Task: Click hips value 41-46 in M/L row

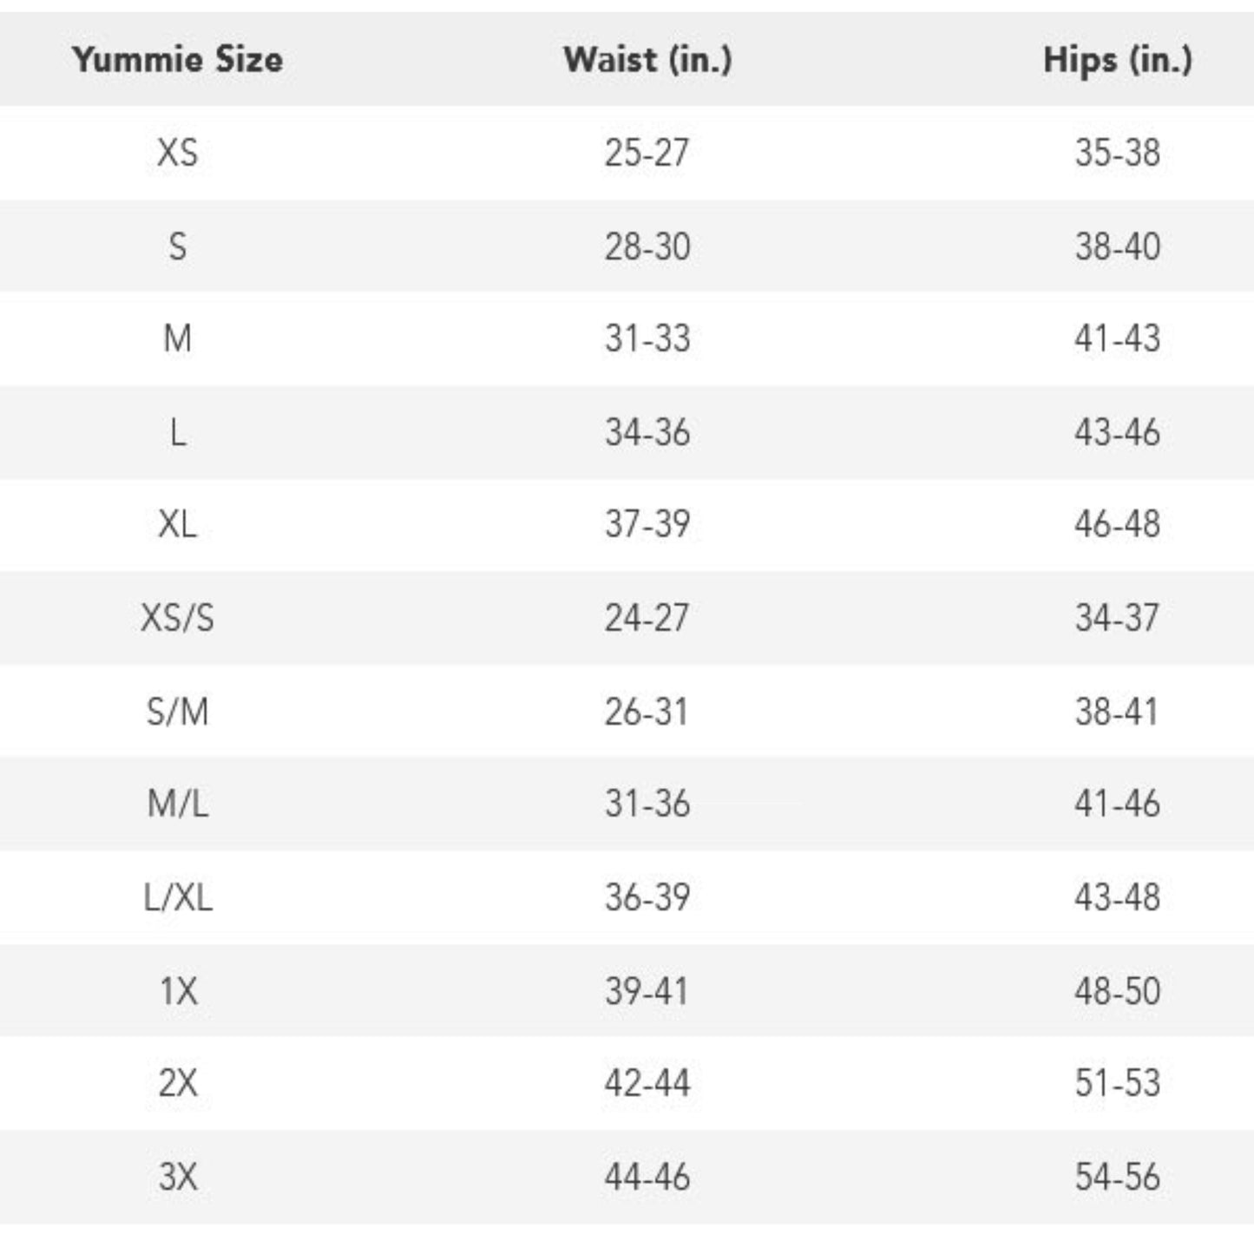Action: pos(1117,804)
